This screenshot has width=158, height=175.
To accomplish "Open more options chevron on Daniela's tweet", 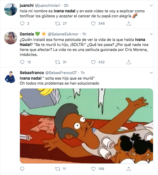I will click(151, 34).
